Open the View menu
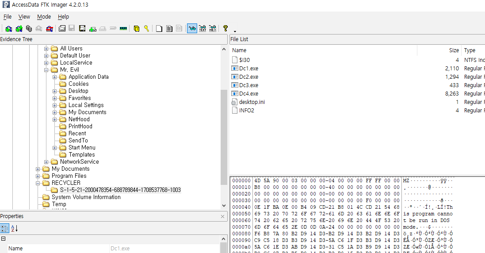Image resolution: width=485 pixels, height=253 pixels. [24, 17]
